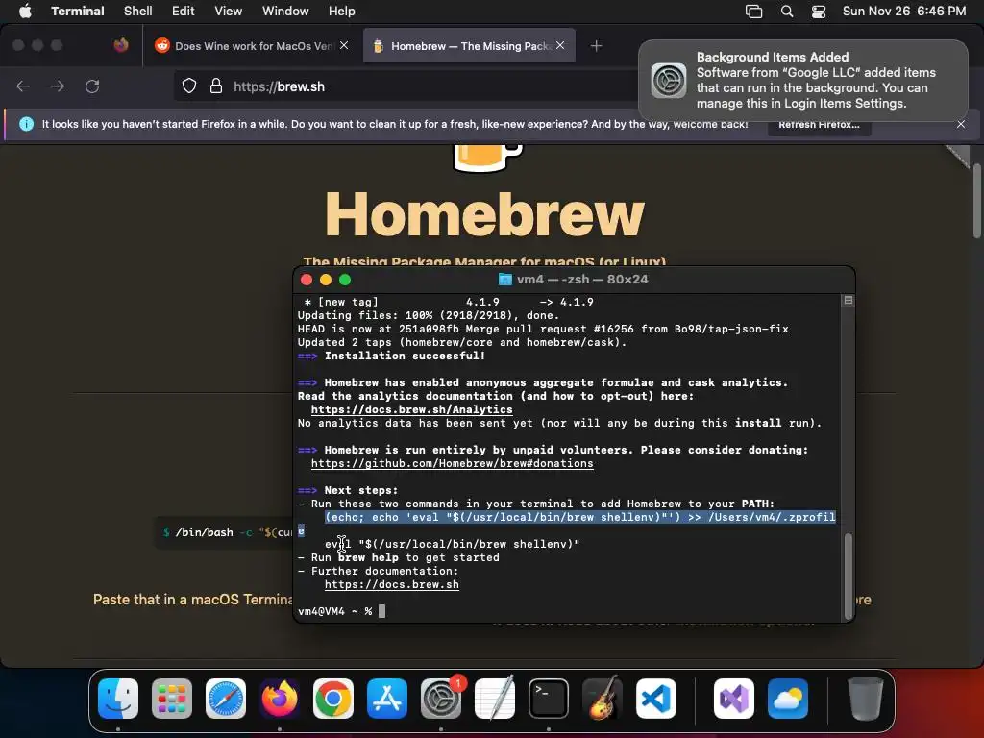Click the Terminal scrollbar thumb
Screen dimensions: 984x738
[849, 576]
